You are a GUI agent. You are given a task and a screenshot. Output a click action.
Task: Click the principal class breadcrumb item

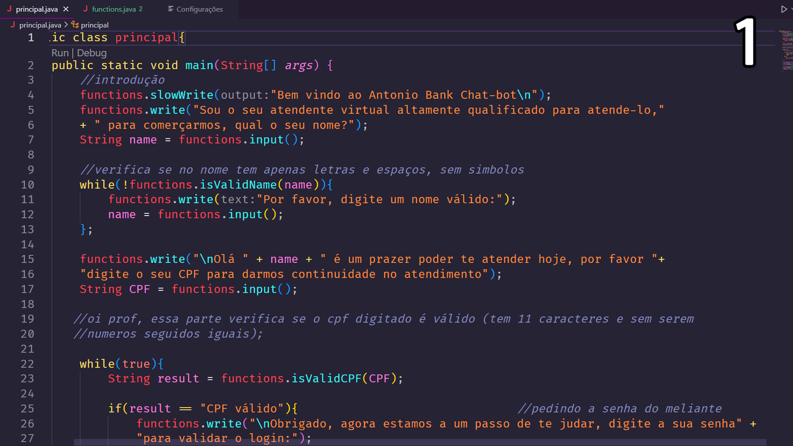95,25
